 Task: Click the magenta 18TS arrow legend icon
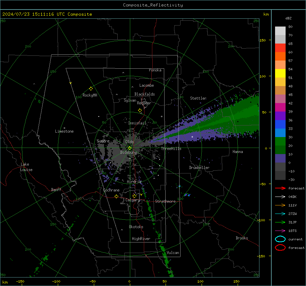pyautogui.click(x=280, y=231)
